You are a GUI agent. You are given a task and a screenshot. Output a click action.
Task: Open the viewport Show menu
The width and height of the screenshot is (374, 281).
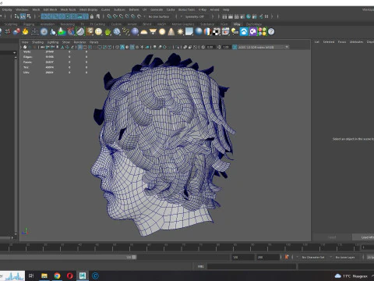[x=66, y=42]
